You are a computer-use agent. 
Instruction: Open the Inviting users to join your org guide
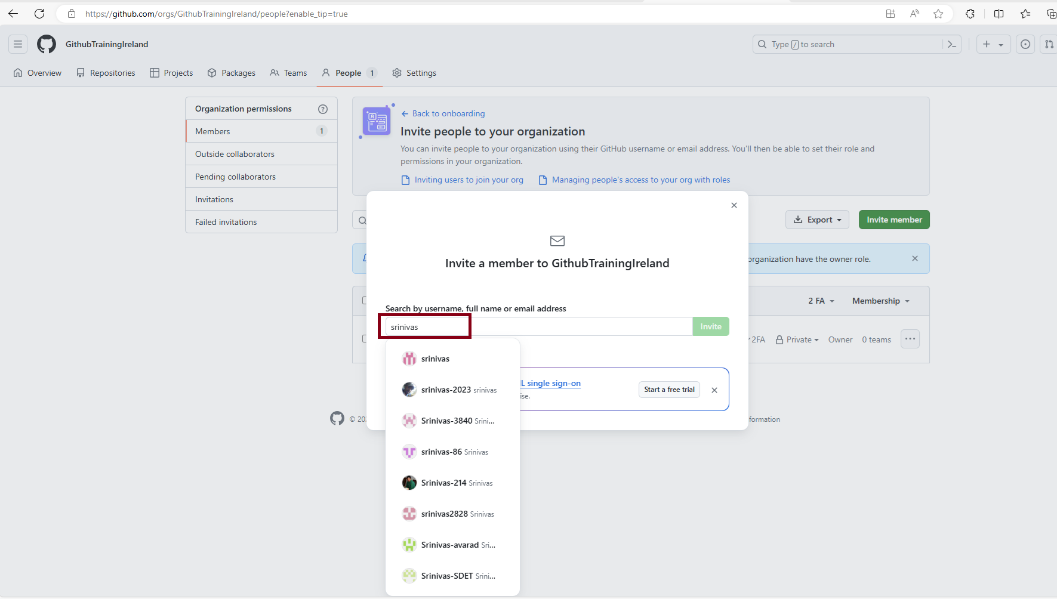[x=462, y=180]
